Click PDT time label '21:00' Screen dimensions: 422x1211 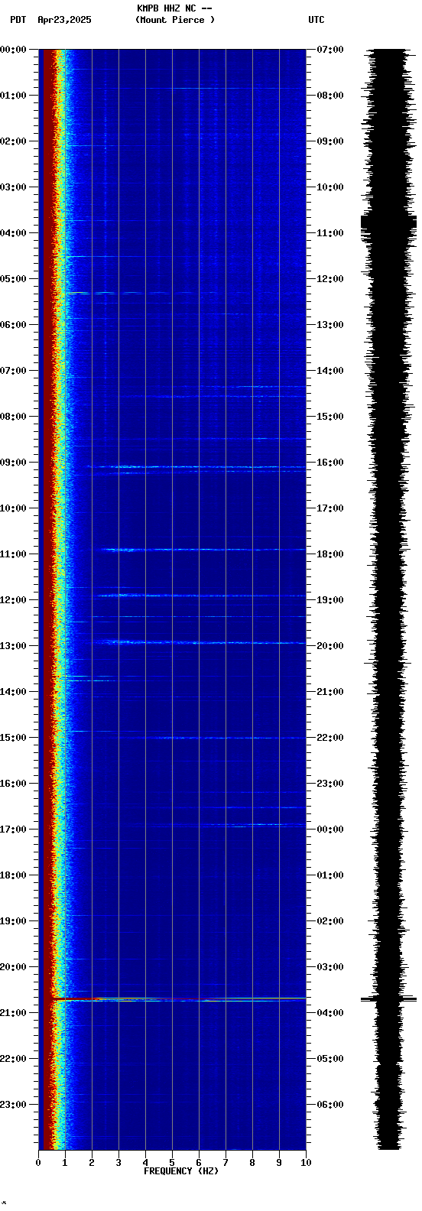click(x=13, y=1013)
